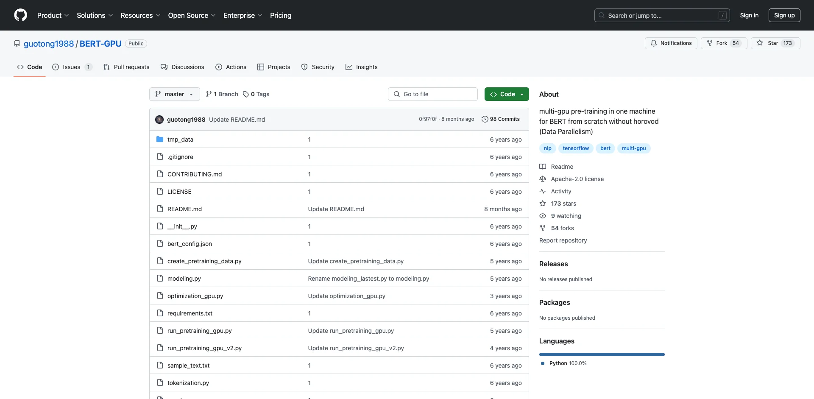Click the magnifier icon in top search bar
This screenshot has width=814, height=399.
point(602,15)
